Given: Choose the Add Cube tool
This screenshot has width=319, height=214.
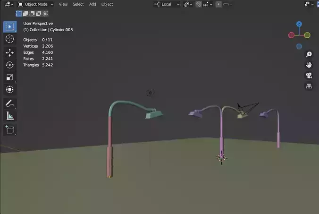Looking at the screenshot, I should point(10,130).
